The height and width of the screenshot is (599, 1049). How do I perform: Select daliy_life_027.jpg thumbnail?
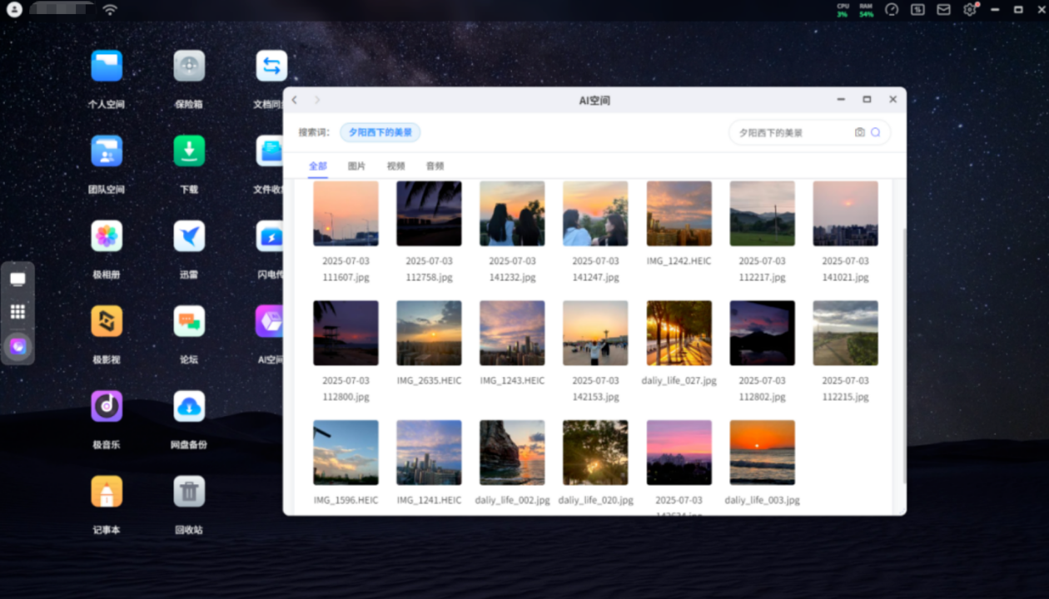679,333
